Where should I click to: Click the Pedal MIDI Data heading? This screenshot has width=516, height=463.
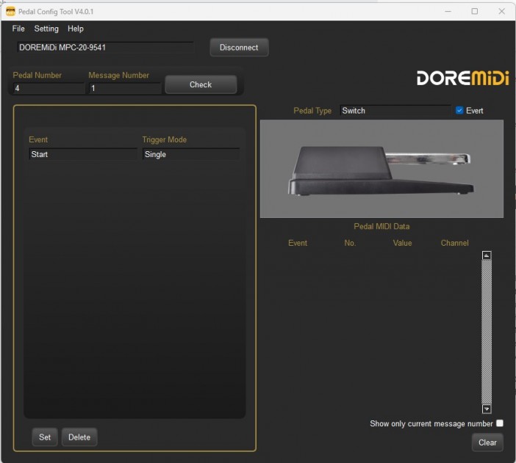pos(381,226)
